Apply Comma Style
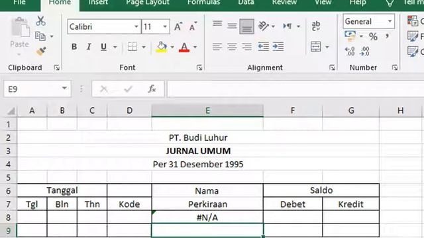 (388, 36)
